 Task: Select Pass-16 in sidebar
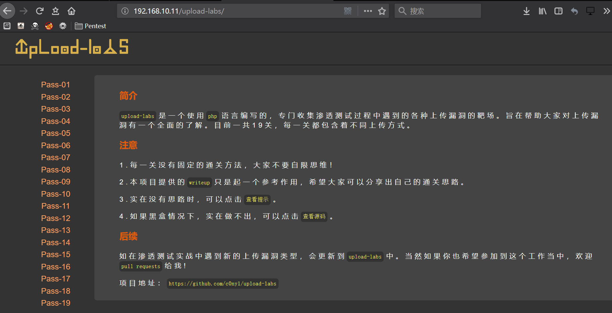click(56, 267)
